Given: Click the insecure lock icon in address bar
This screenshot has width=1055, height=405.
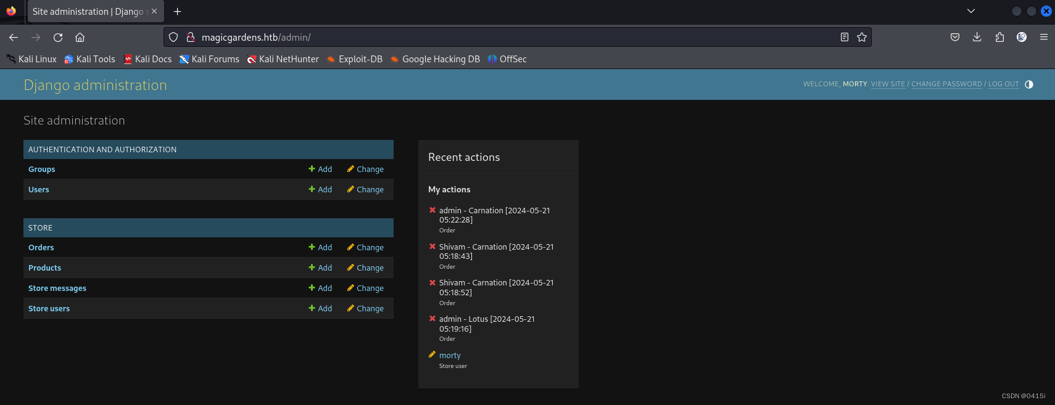Looking at the screenshot, I should [191, 38].
